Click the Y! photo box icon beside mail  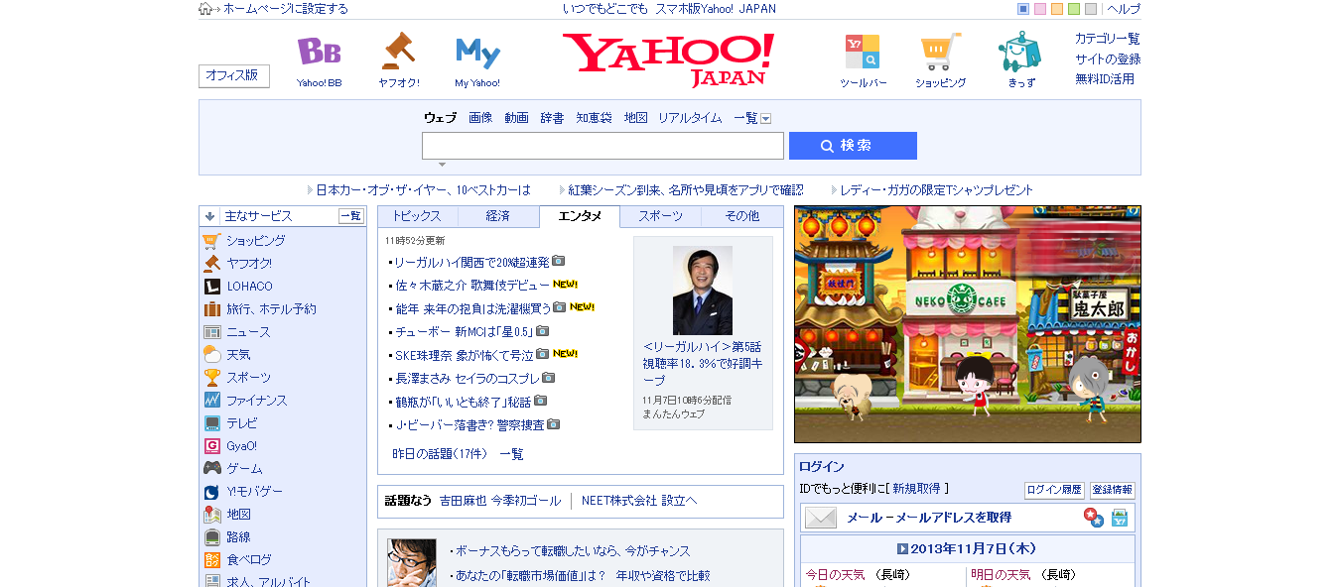pyautogui.click(x=1120, y=518)
